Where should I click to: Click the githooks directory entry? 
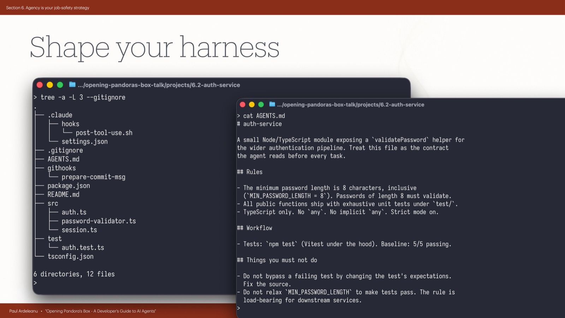click(x=62, y=168)
